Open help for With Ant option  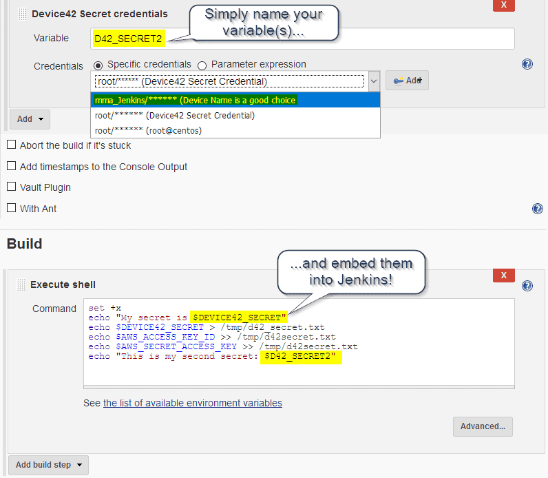[537, 209]
